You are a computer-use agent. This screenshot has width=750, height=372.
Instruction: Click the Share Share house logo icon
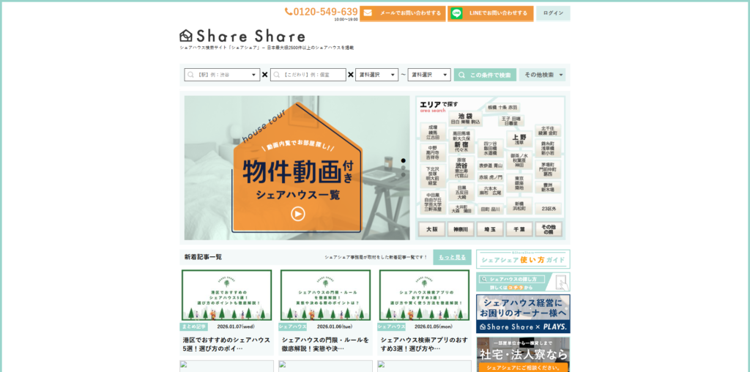(185, 35)
